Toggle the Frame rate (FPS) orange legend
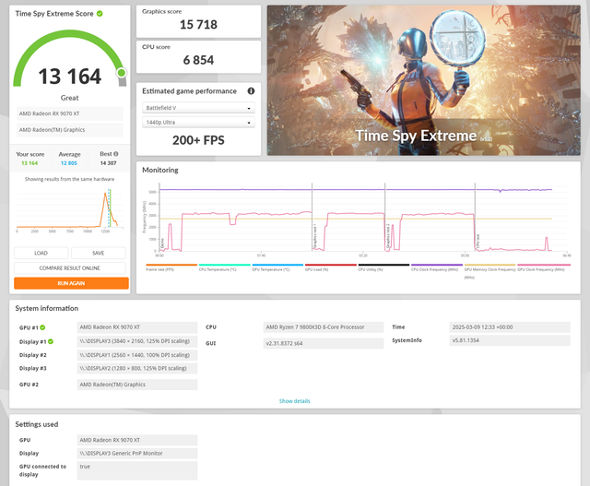The image size is (590, 486). [171, 267]
